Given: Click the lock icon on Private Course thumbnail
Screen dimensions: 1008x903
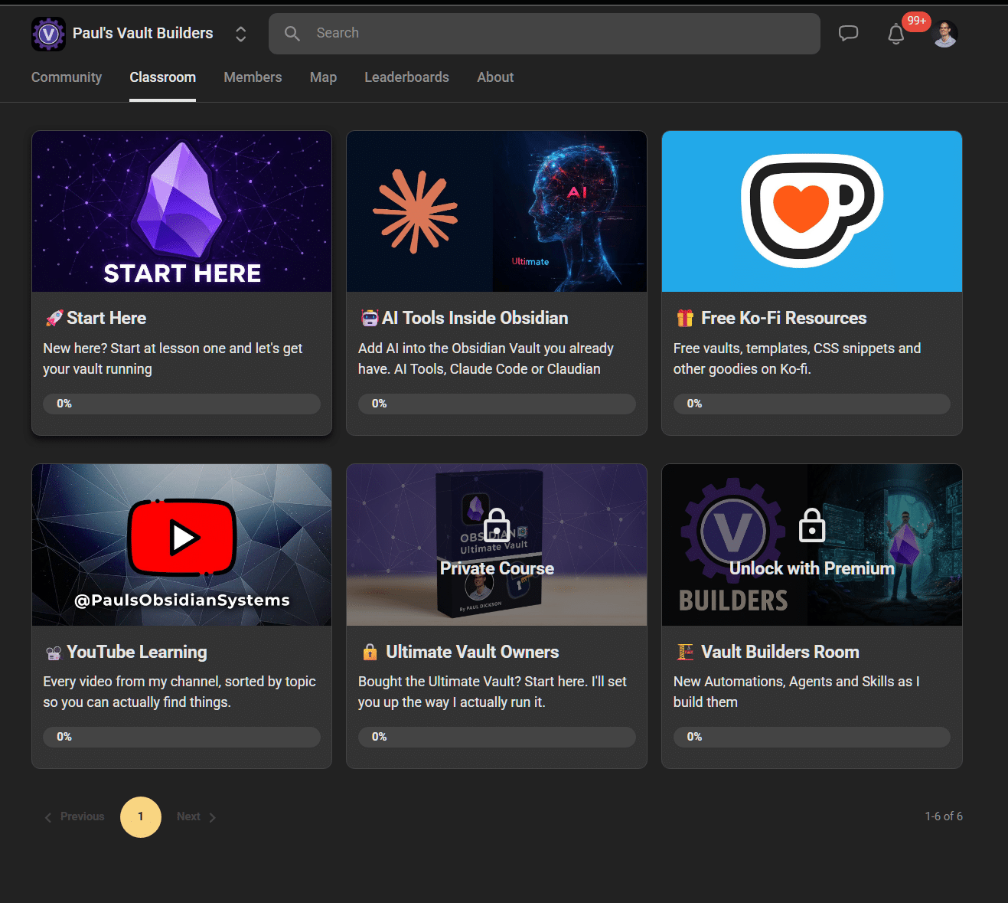Looking at the screenshot, I should click(x=497, y=525).
